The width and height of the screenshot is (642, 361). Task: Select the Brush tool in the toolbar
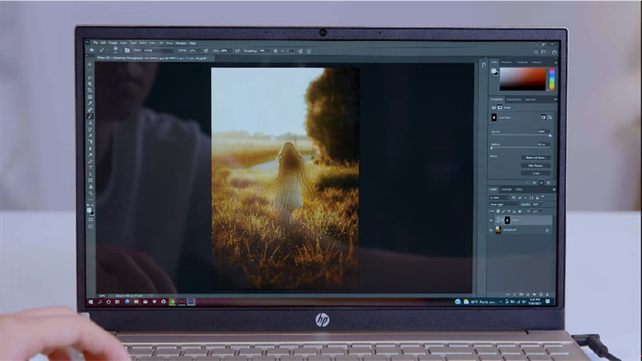click(x=90, y=116)
